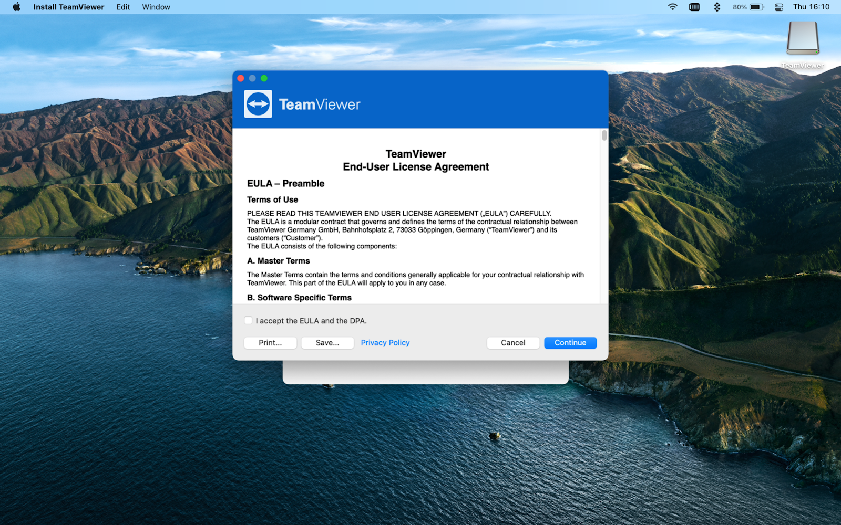Open the Window menu
841x525 pixels.
[x=156, y=7]
